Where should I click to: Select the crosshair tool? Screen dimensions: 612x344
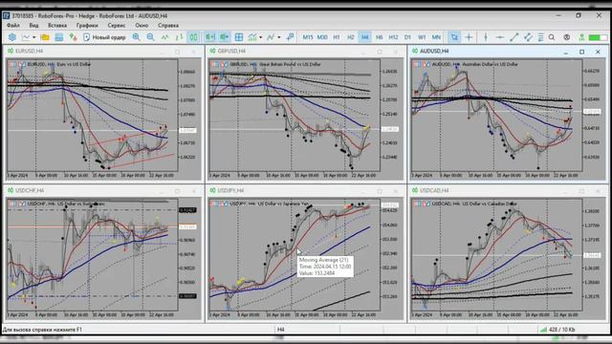coord(469,37)
